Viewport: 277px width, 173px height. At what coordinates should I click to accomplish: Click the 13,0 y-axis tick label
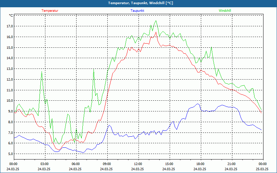pos(9,69)
